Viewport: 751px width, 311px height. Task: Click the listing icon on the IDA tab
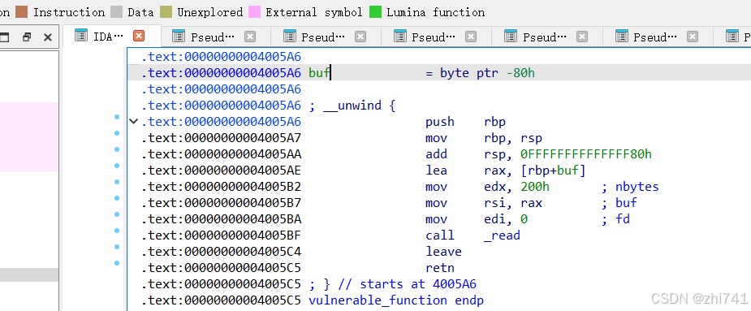click(x=81, y=36)
